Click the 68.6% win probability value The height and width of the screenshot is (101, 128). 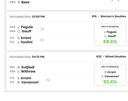[x=110, y=42]
